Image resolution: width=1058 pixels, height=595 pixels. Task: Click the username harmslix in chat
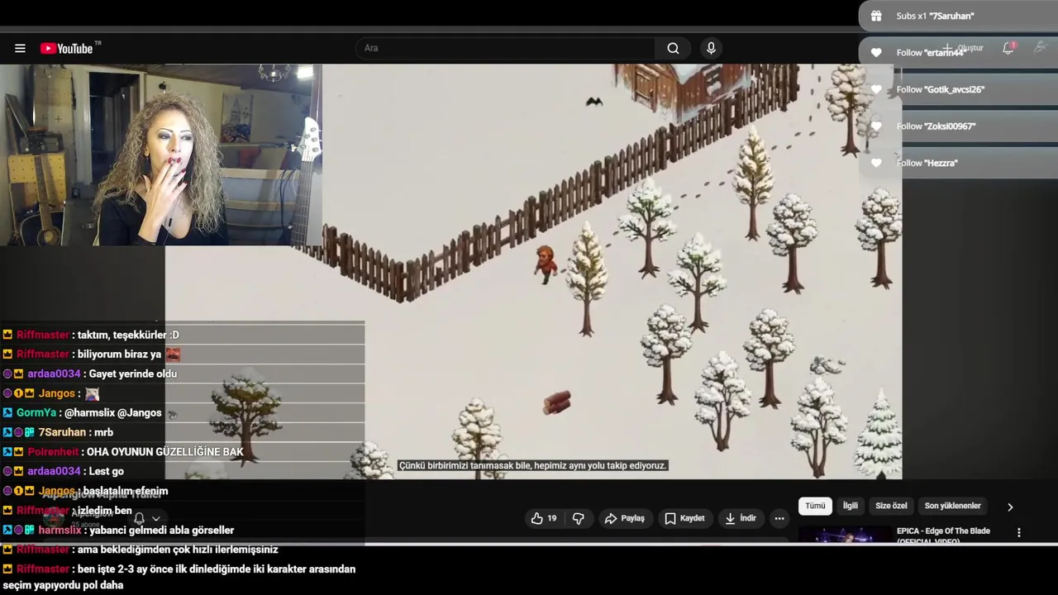(60, 530)
